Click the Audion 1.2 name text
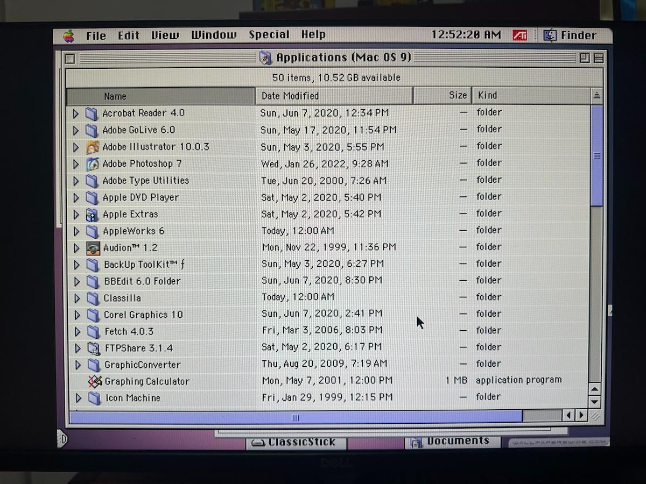 tap(130, 248)
